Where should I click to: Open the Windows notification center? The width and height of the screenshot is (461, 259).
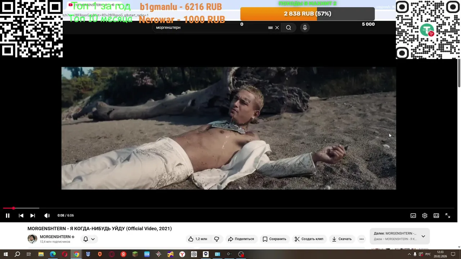[x=453, y=254]
